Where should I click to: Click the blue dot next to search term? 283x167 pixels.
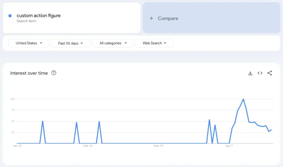pos(10,16)
